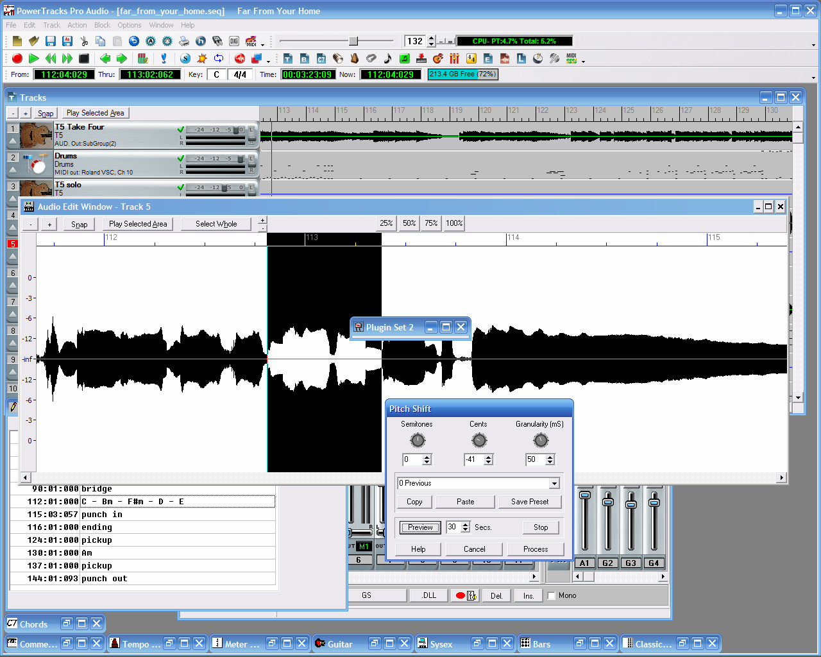Viewport: 821px width, 657px height.
Task: Click the Cut scissors toolbar icon
Action: pyautogui.click(x=84, y=41)
